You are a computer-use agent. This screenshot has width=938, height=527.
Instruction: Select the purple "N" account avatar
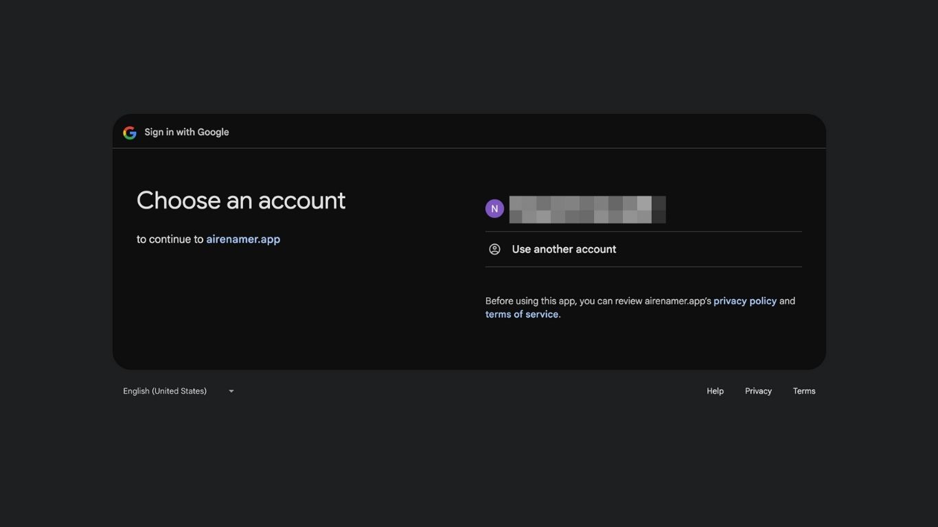click(494, 208)
